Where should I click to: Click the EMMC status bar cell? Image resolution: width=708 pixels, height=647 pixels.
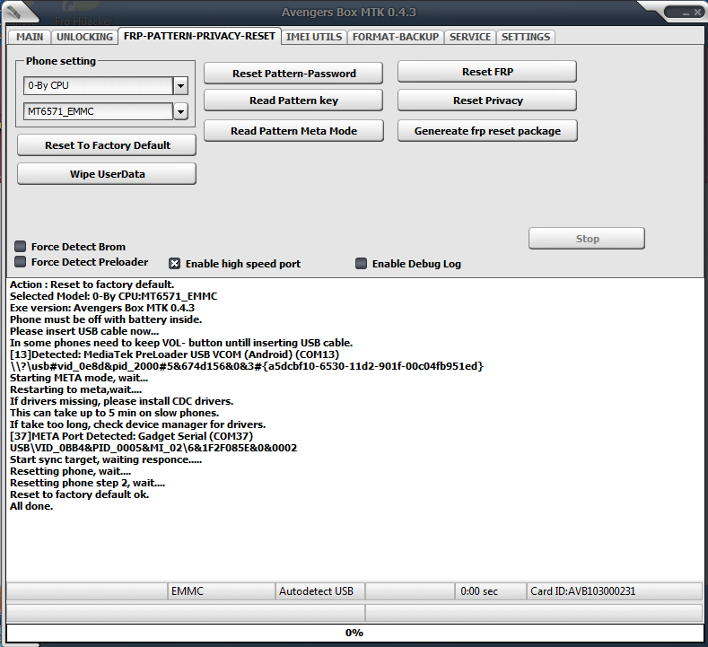point(222,591)
